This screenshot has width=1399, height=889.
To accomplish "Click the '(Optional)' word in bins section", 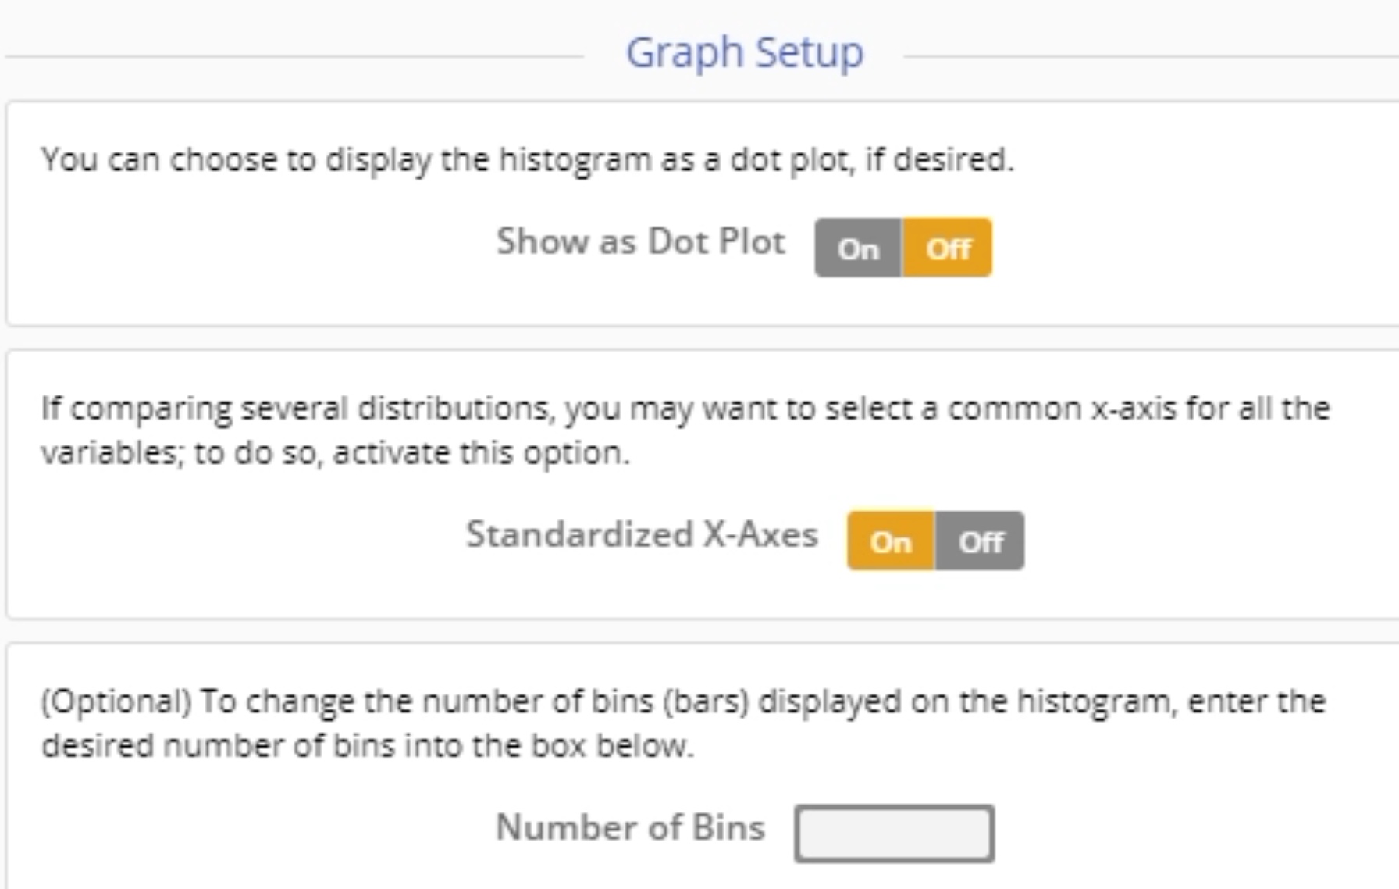I will coord(116,702).
